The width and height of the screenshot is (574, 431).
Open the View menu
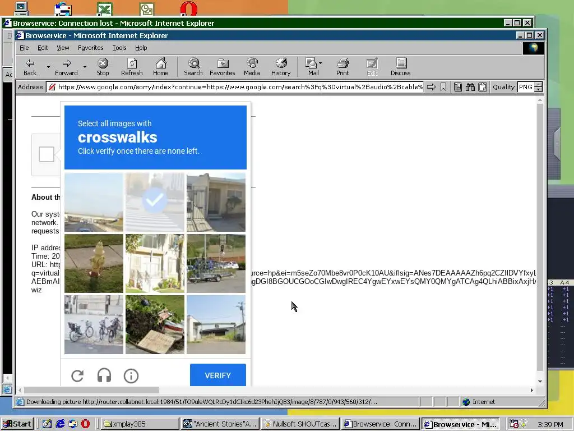click(x=63, y=48)
